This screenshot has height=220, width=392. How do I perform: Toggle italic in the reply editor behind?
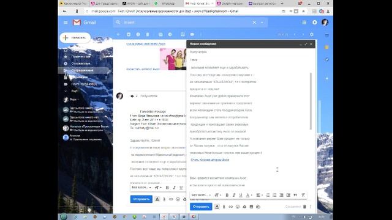point(174,188)
